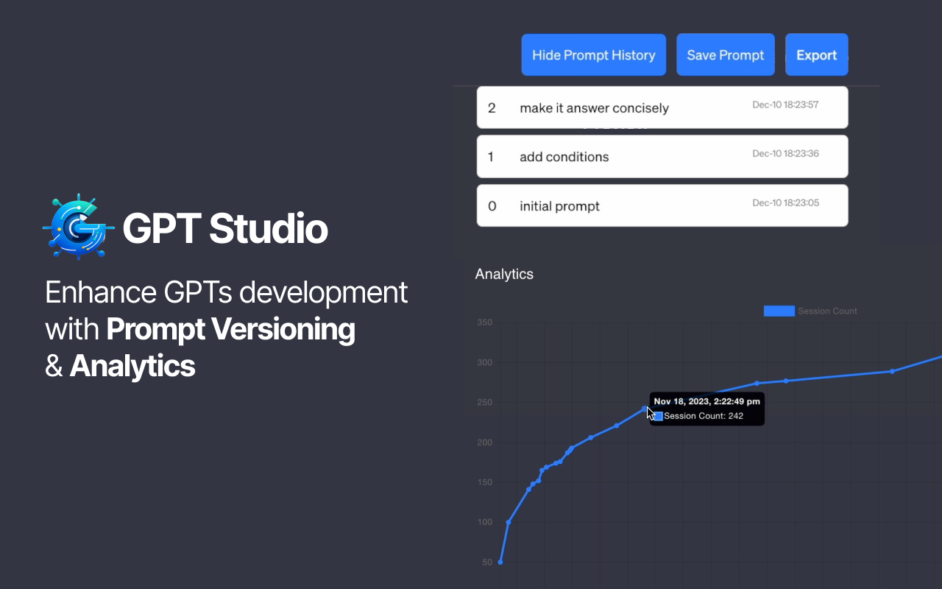Expand prompt version 1 'add conditions'
This screenshot has width=942, height=589.
662,156
